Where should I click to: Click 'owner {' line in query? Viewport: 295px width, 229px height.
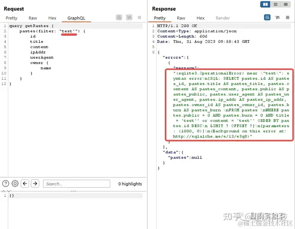[x=39, y=63]
